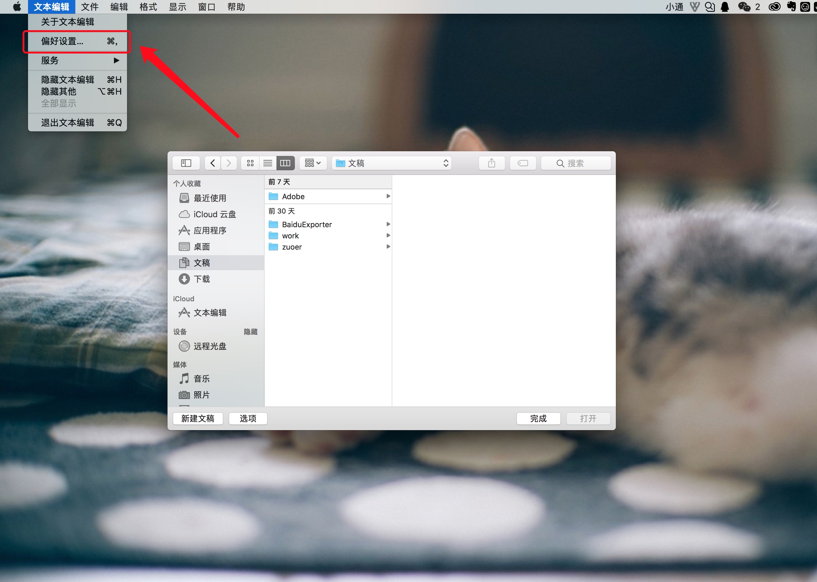Expand zuoer folder via its arrow
This screenshot has width=817, height=582.
(388, 246)
